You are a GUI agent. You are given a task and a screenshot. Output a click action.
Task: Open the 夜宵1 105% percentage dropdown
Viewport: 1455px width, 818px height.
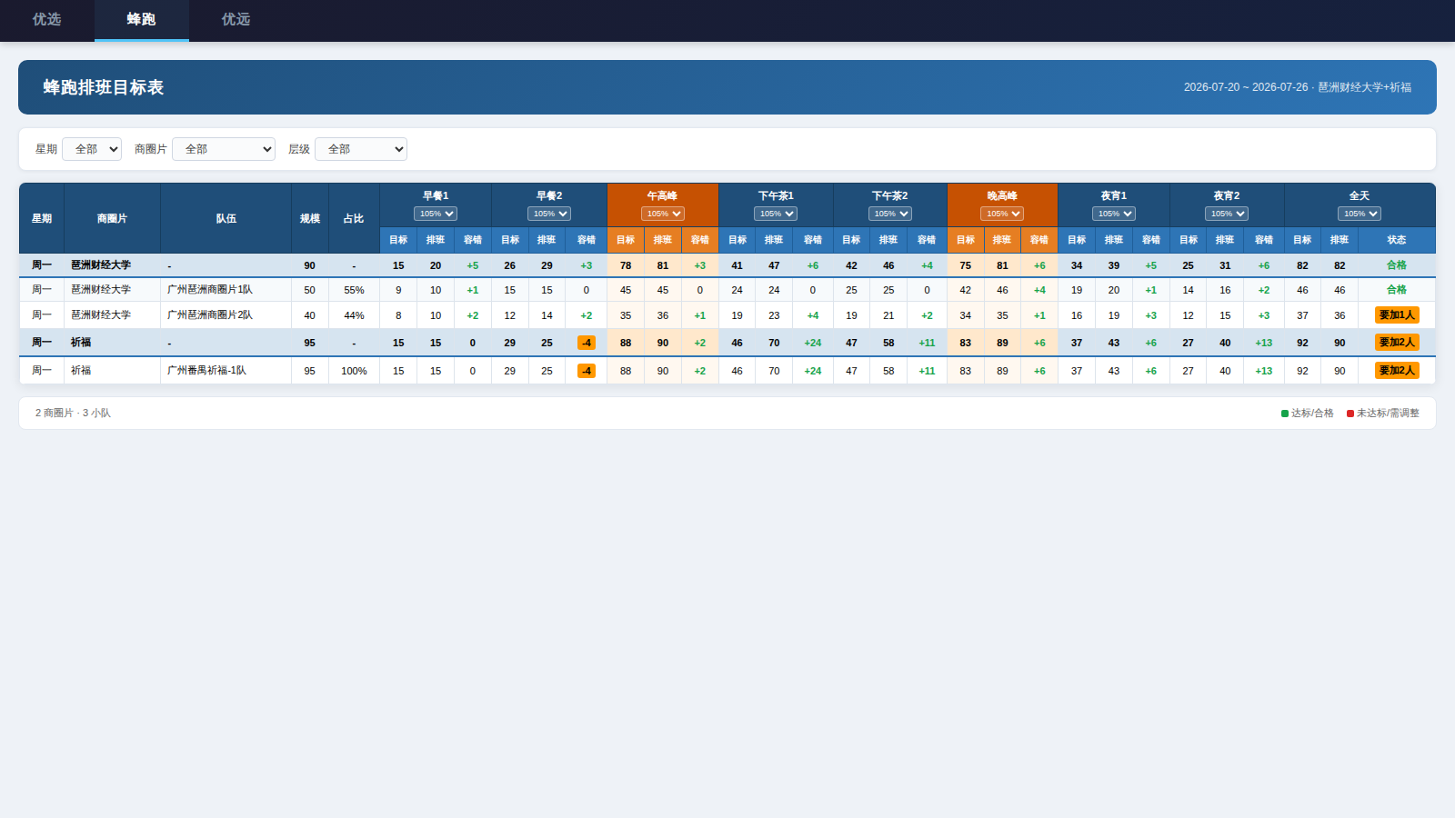tap(1114, 214)
